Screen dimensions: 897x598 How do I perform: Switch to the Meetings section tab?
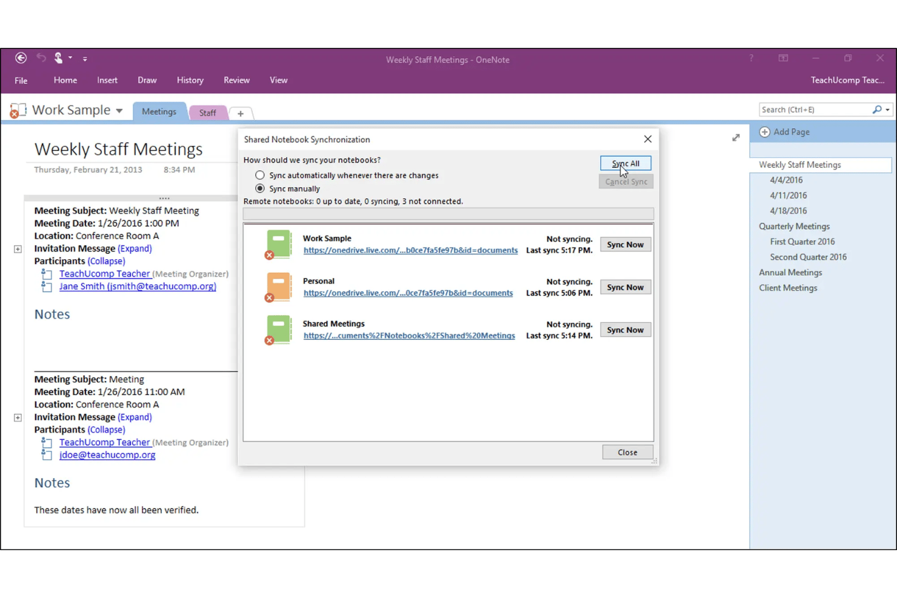159,111
